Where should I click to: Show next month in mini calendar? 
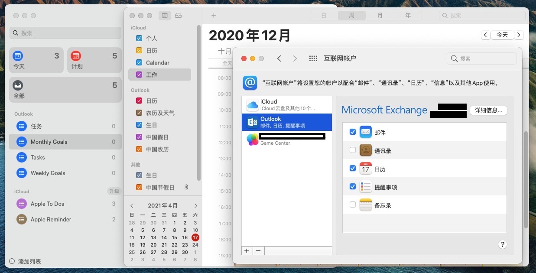tap(195, 206)
